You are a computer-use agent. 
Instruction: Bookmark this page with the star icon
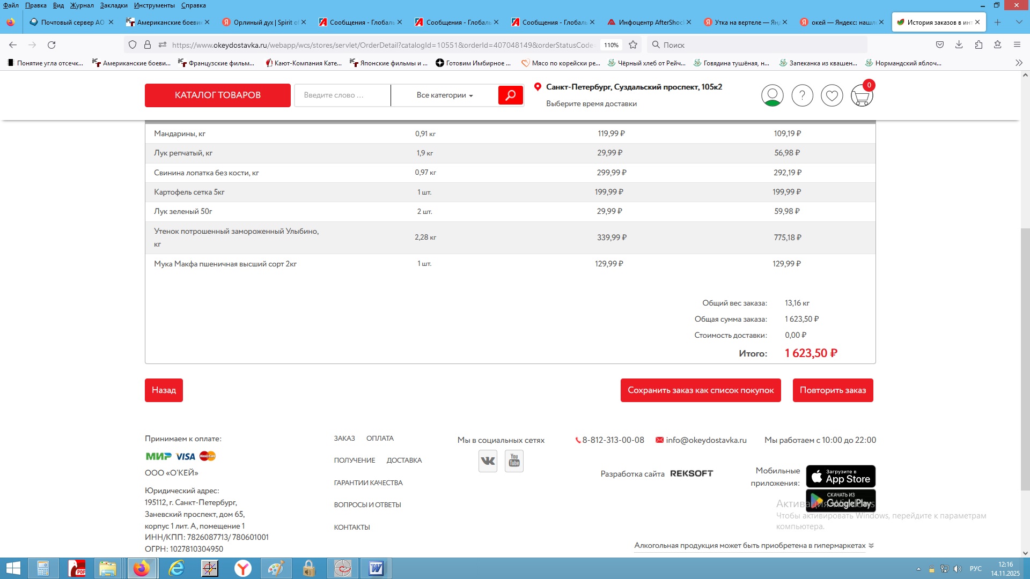tap(633, 45)
